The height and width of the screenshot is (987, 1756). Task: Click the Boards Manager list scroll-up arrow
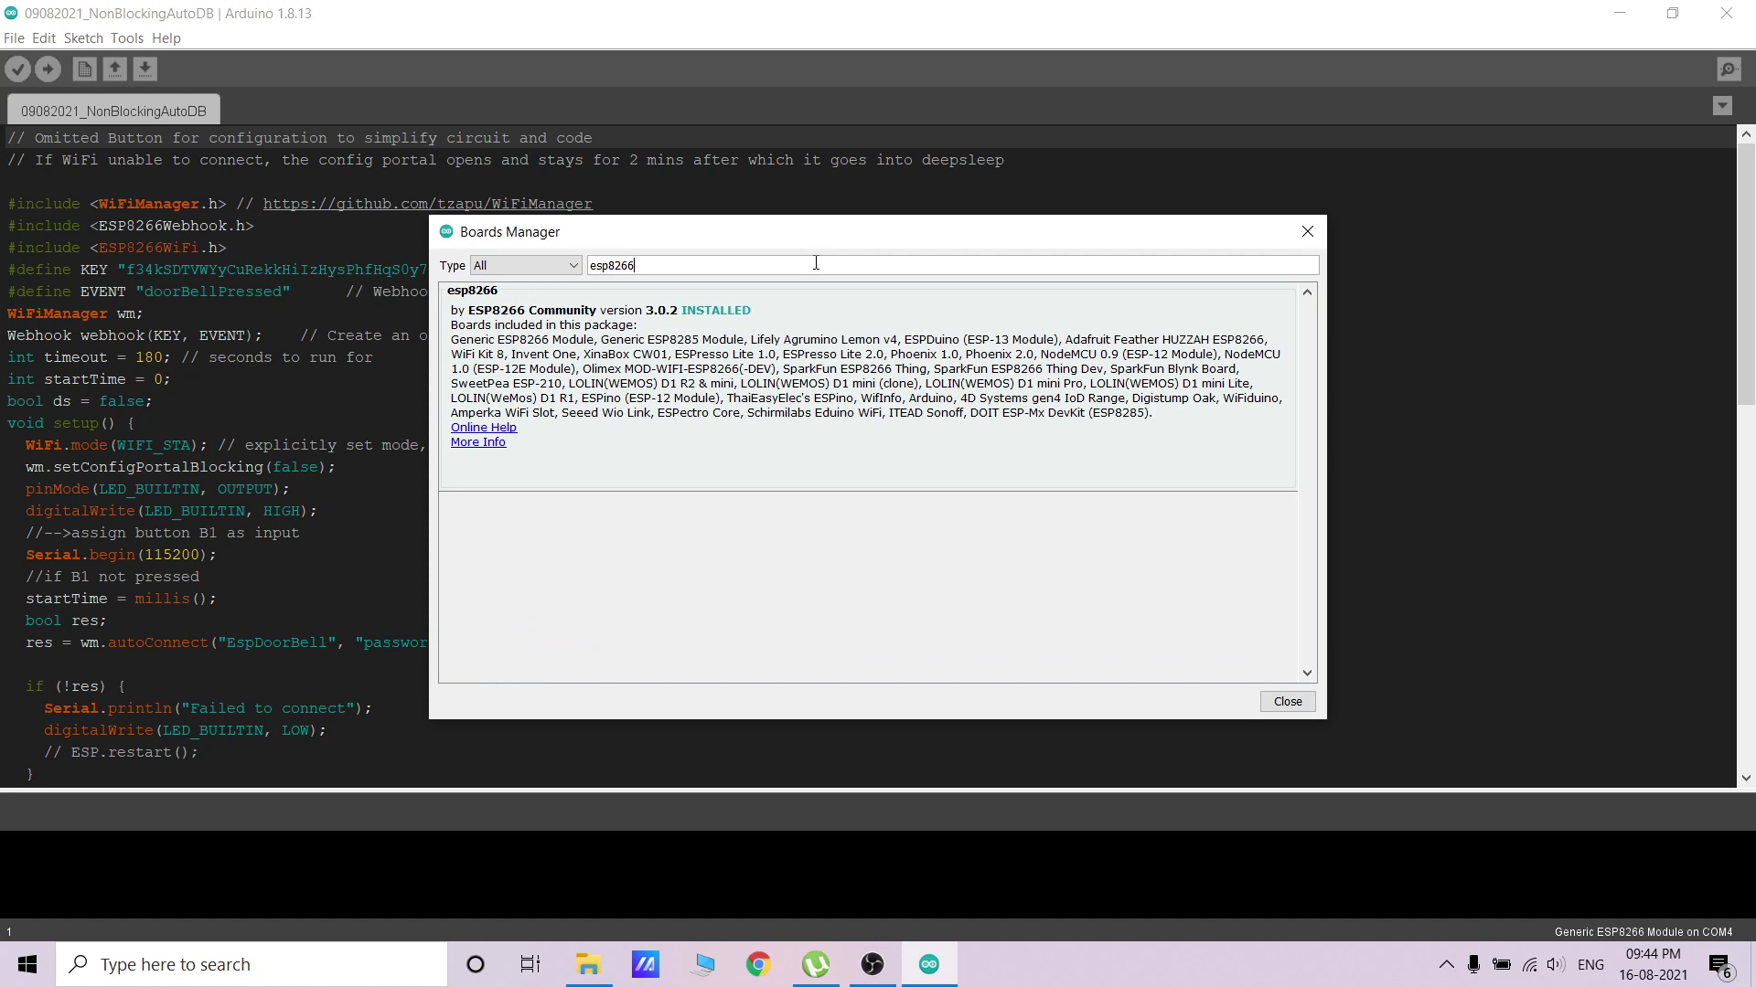point(1307,292)
